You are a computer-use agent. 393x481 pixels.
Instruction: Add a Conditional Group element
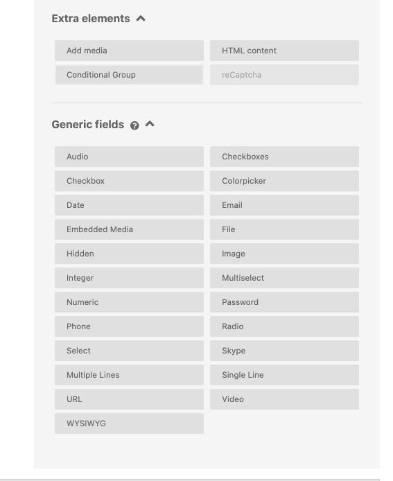(129, 75)
